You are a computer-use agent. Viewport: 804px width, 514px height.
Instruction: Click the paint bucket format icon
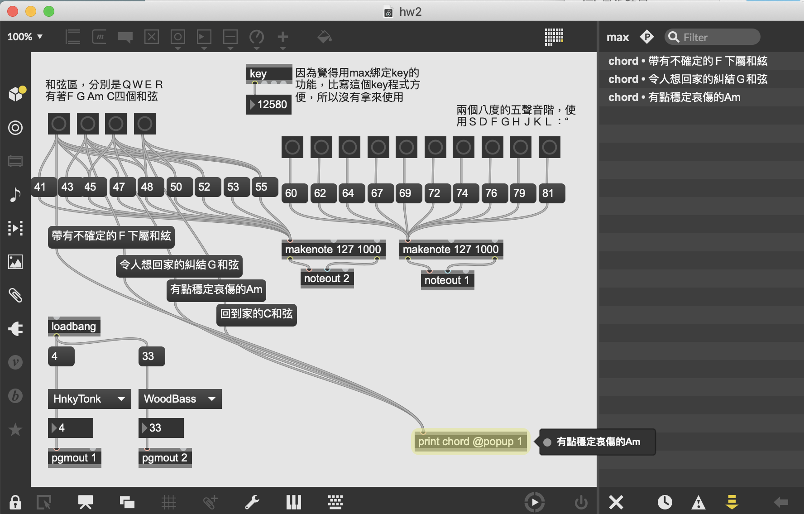coord(324,37)
